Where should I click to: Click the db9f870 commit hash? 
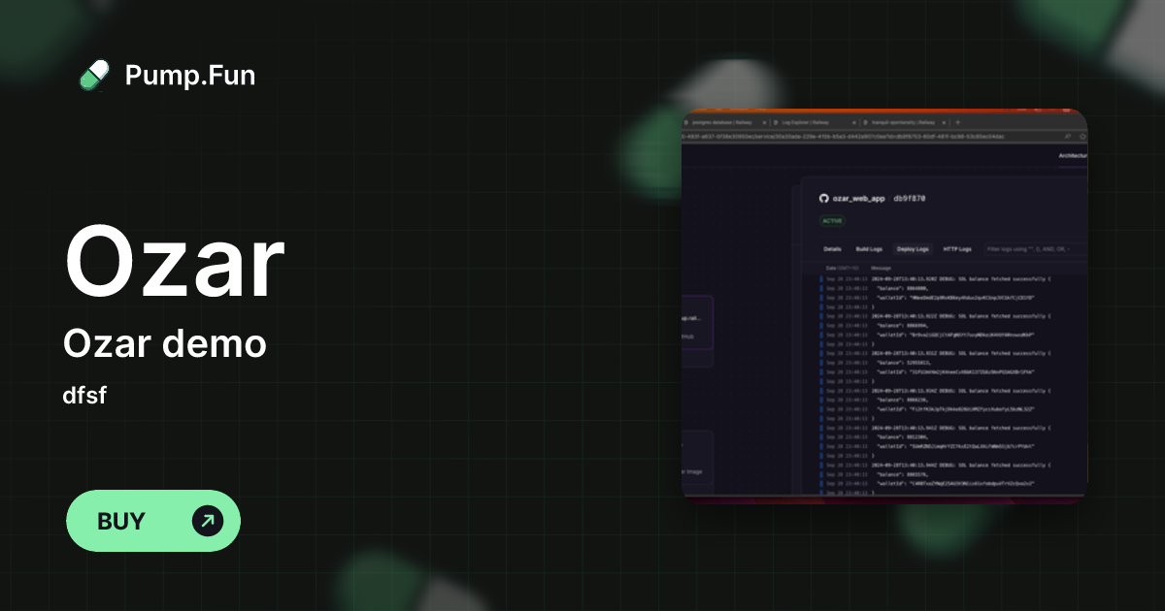pyautogui.click(x=910, y=198)
